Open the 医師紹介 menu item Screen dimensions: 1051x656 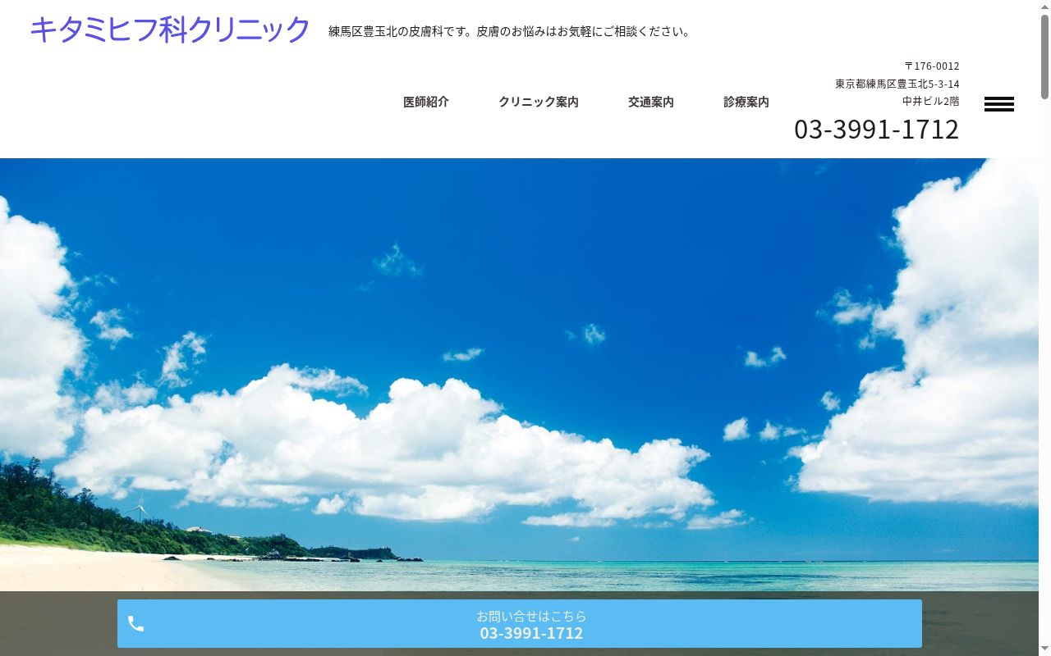[x=426, y=102]
